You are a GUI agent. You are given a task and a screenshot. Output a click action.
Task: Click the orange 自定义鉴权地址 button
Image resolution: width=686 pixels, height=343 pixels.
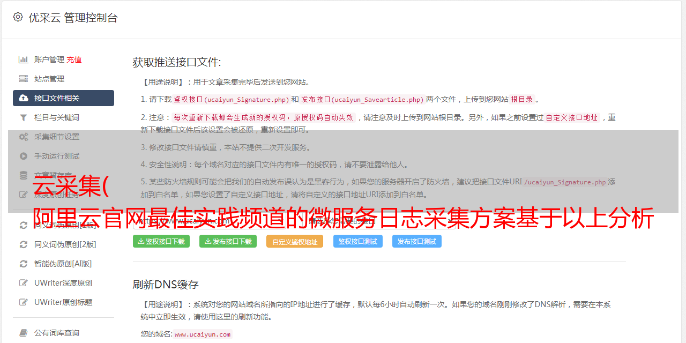295,241
